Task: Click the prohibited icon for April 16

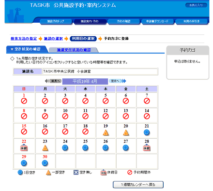Action: tap(45, 132)
